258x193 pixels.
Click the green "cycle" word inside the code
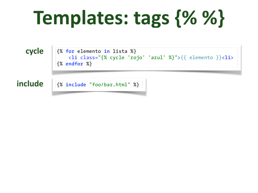pos(117,58)
